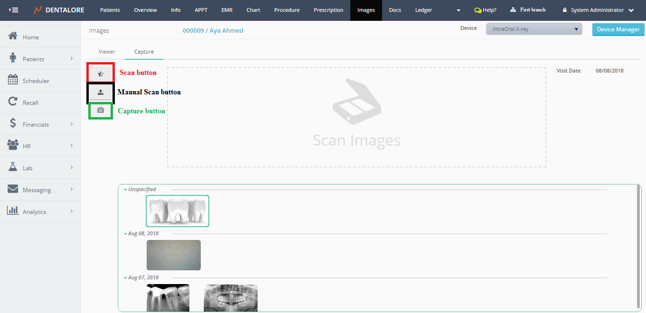This screenshot has height=313, width=646.
Task: Go to Recall in the sidebar
Action: pyautogui.click(x=30, y=102)
